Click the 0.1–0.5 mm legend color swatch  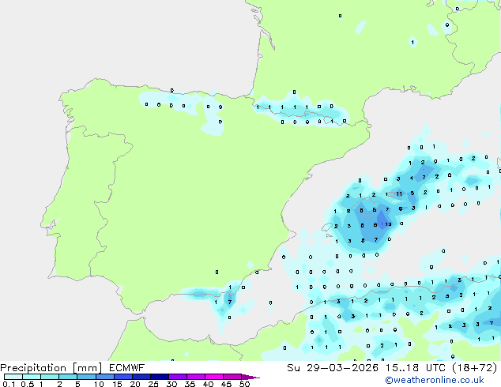coord(13,377)
